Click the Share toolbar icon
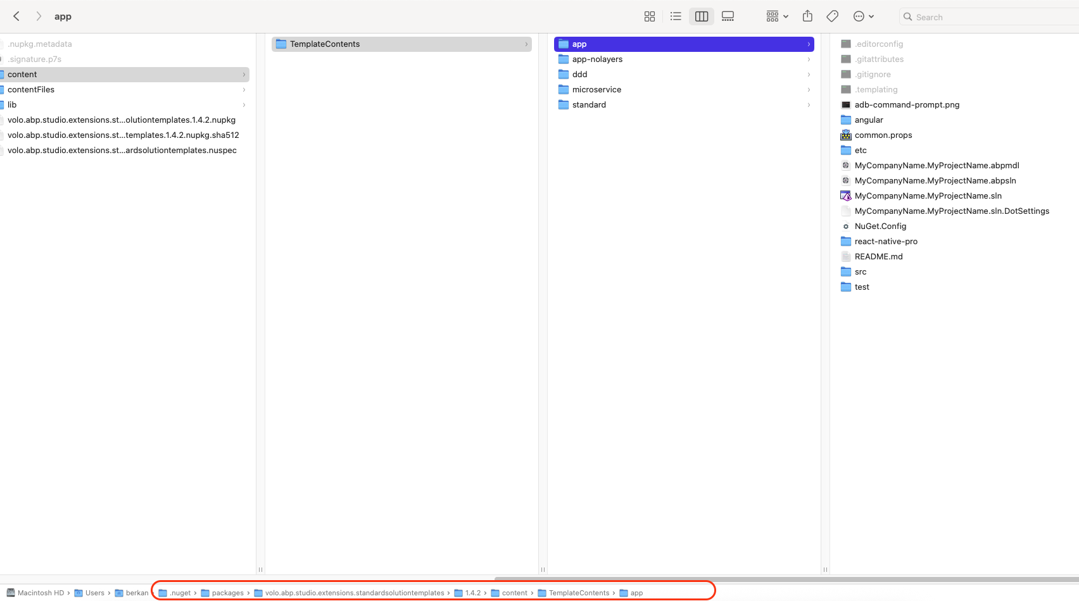The image size is (1079, 601). (807, 16)
